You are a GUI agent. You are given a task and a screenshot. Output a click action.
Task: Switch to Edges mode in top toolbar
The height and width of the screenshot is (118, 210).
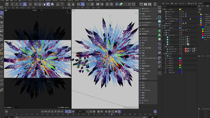[x=40, y=4]
